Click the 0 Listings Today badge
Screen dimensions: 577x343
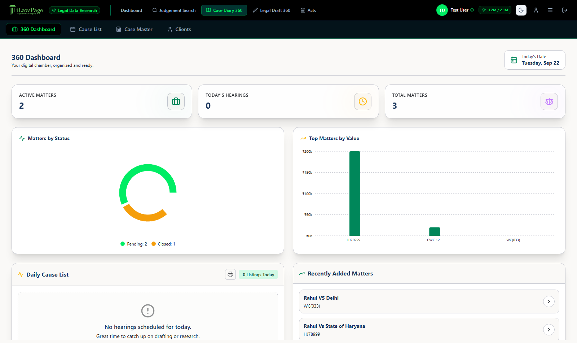(x=258, y=275)
